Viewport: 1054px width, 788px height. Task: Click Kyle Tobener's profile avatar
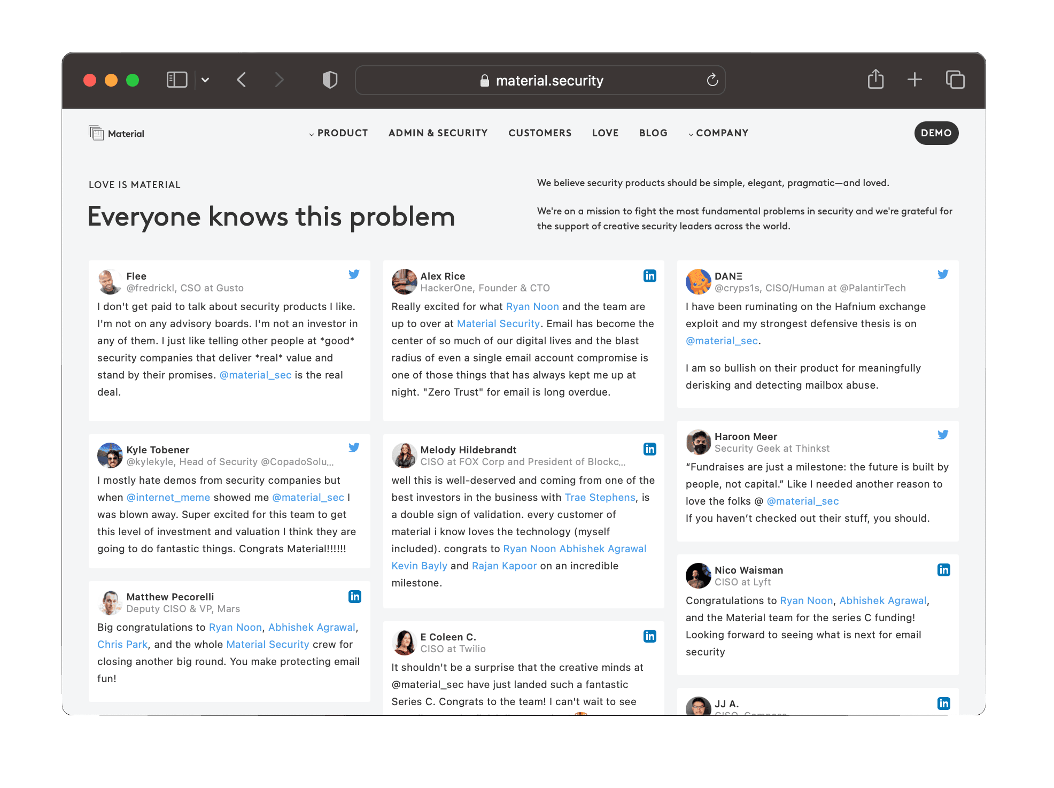(110, 455)
